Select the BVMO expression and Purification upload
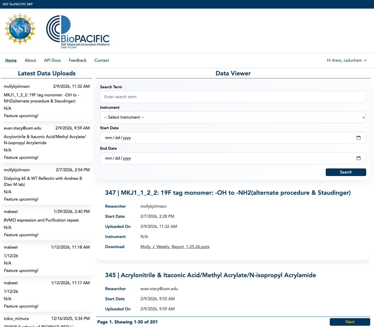This screenshot has height=327, width=374. click(x=41, y=220)
